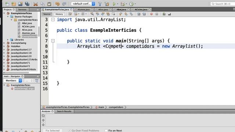Open the Search Results tab
The image size is (235, 132).
(64, 111)
